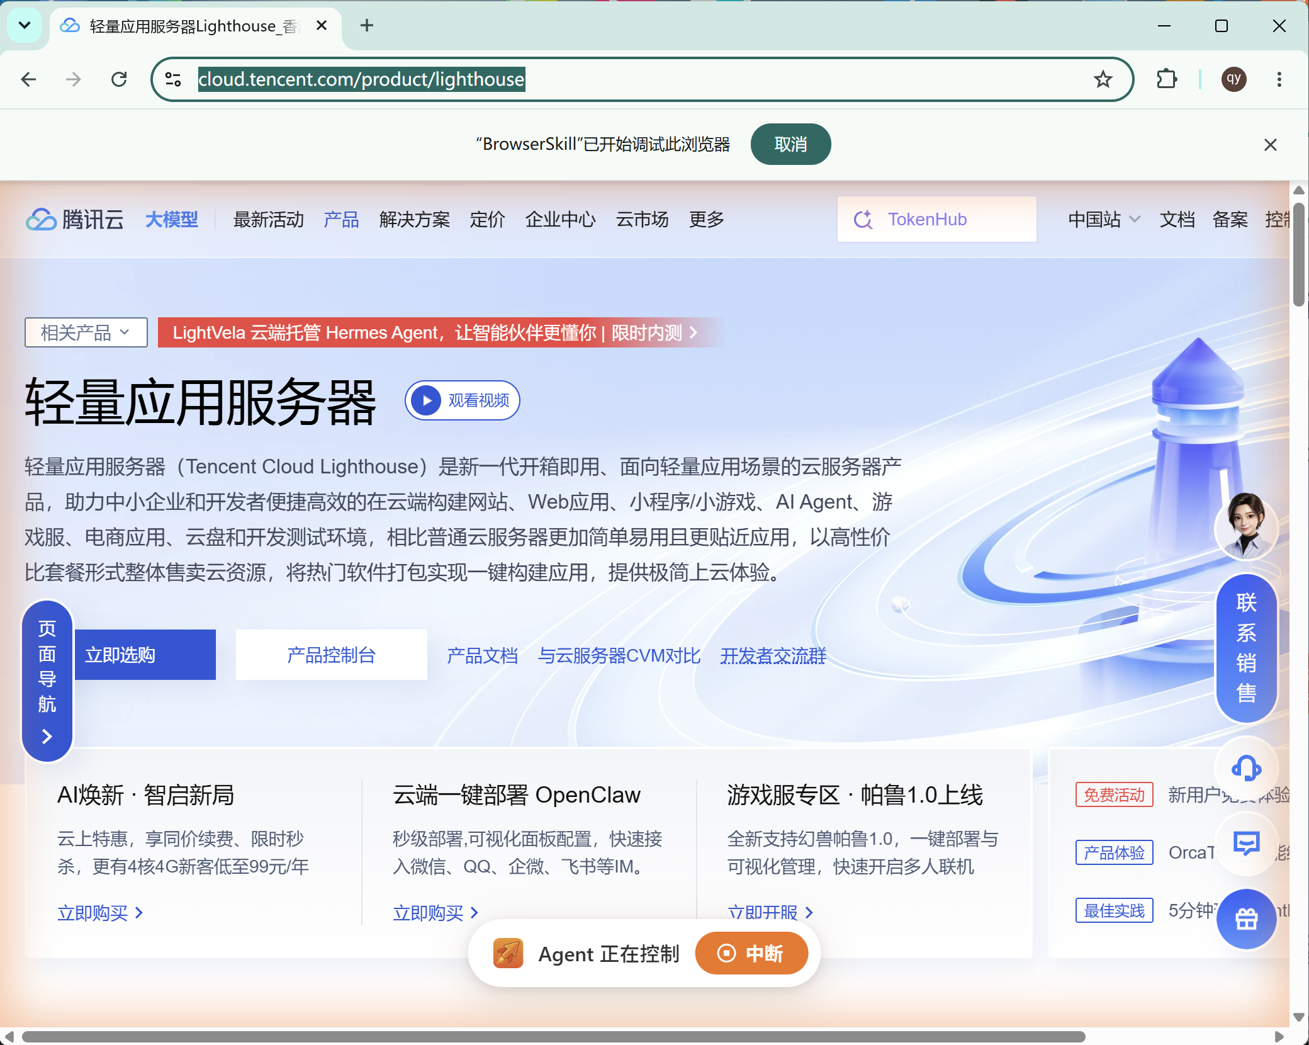Click the 免费活动 tag
This screenshot has width=1309, height=1045.
(1115, 794)
